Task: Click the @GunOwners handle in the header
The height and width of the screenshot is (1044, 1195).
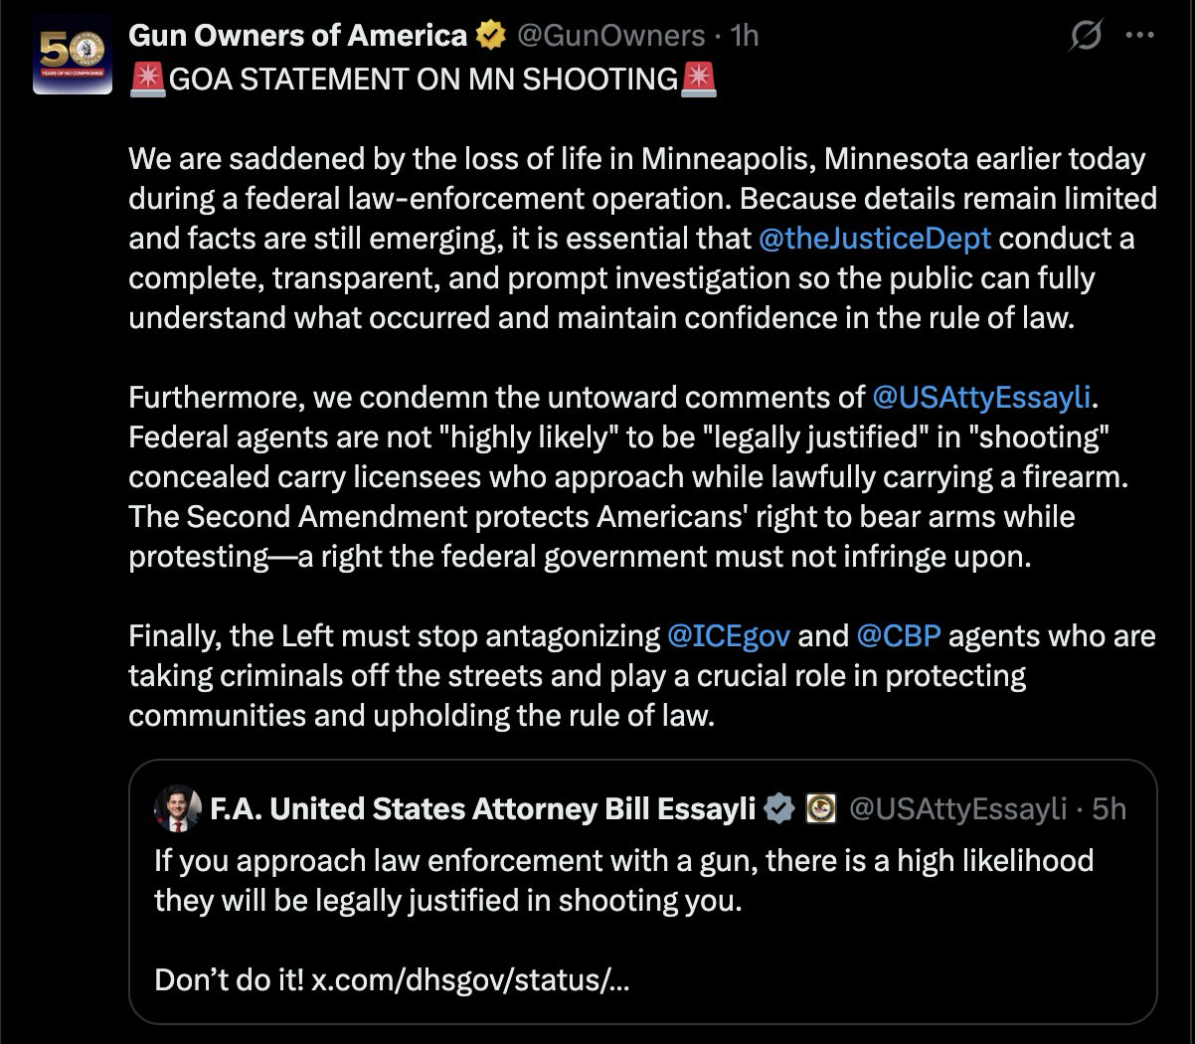Action: pos(611,36)
